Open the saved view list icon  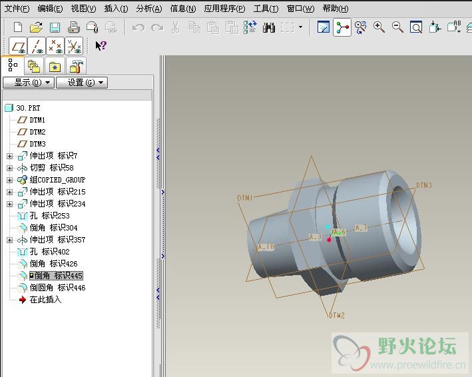tap(453, 27)
